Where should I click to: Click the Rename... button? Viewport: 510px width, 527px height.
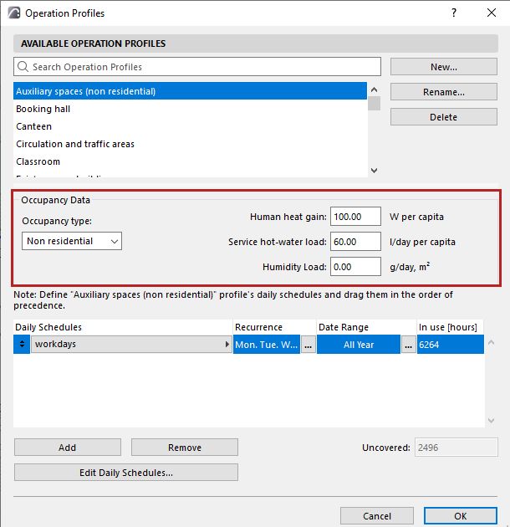[x=443, y=92]
